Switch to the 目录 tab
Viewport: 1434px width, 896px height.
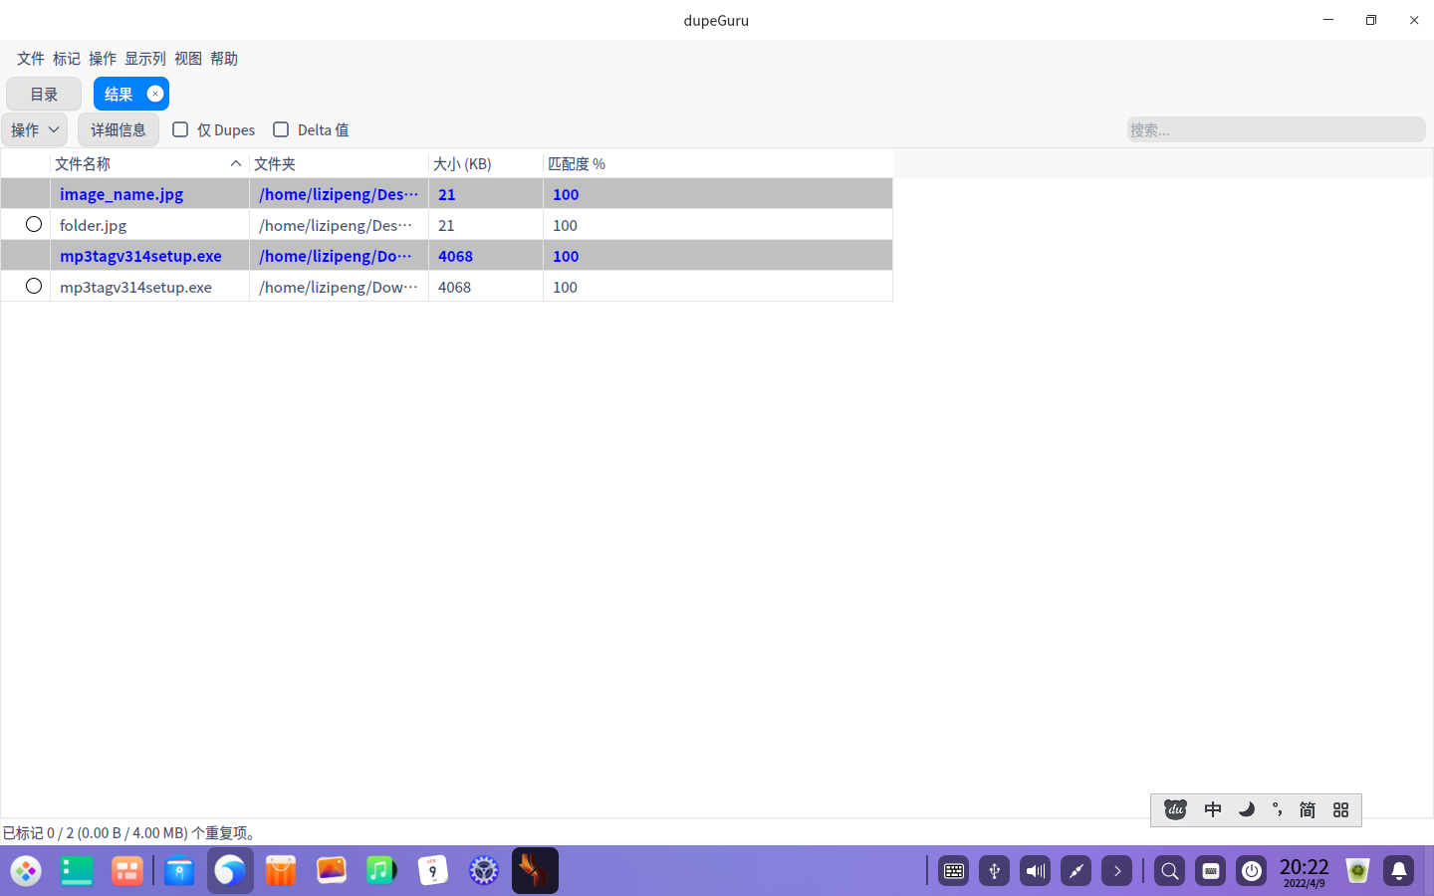(44, 94)
